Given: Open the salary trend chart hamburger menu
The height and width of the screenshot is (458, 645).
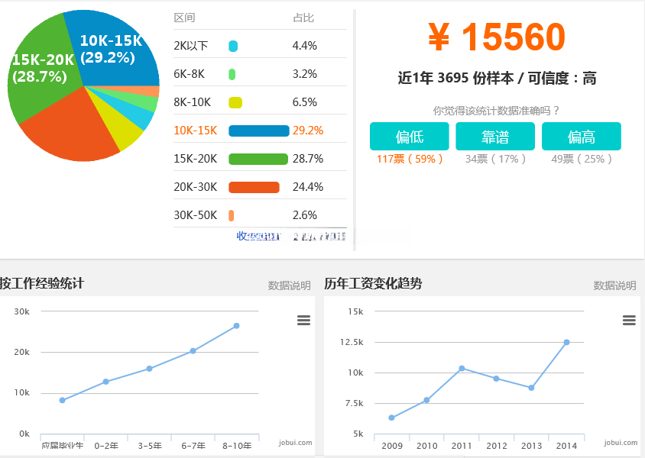Looking at the screenshot, I should click(629, 320).
